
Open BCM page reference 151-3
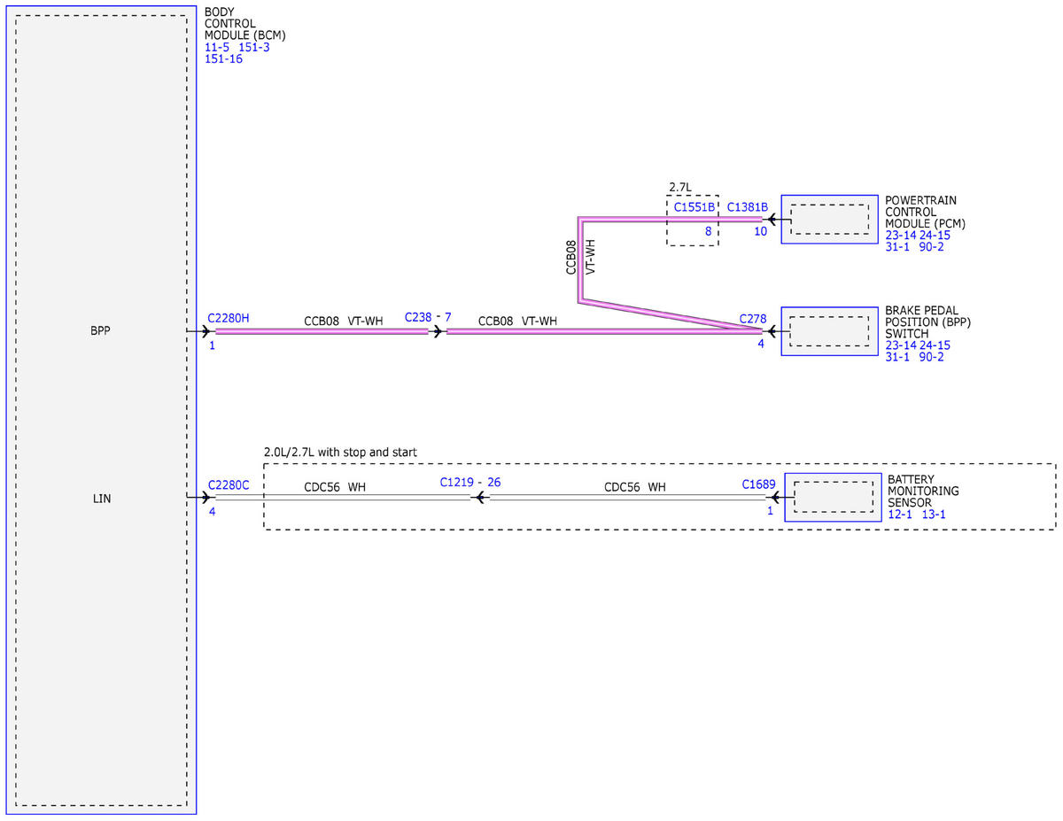click(x=254, y=47)
